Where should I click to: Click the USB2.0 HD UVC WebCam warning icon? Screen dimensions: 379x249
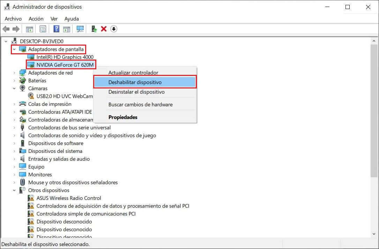click(x=31, y=96)
